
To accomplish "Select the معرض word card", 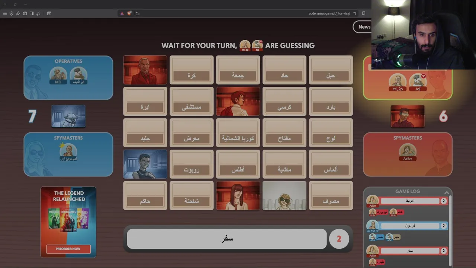I will pyautogui.click(x=192, y=133).
